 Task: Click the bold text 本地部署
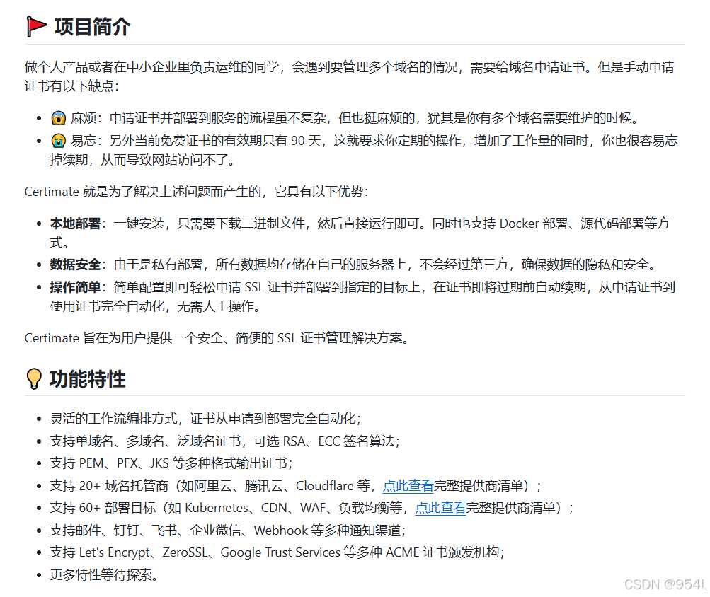(x=75, y=224)
